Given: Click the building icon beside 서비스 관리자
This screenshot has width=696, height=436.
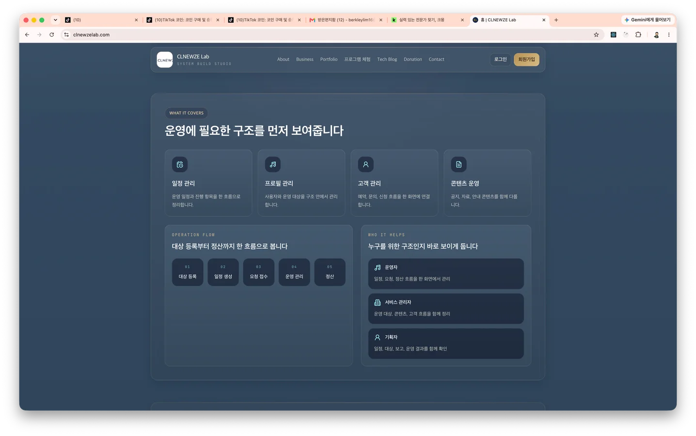Looking at the screenshot, I should point(378,302).
